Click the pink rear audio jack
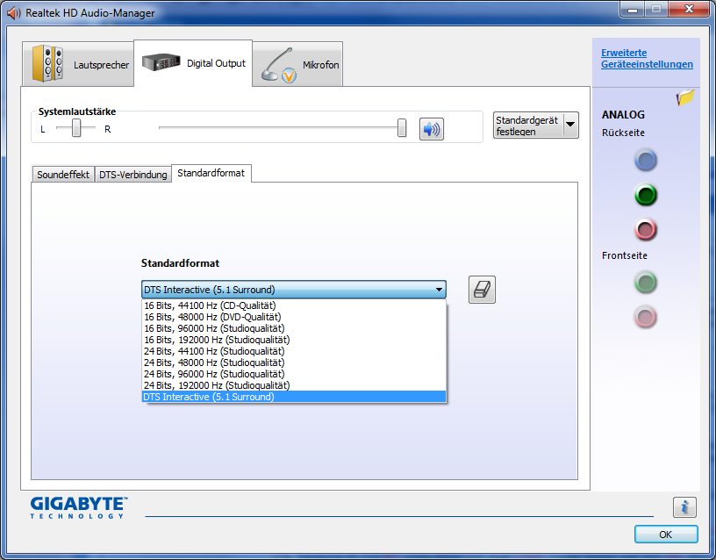716x560 pixels. tap(646, 229)
